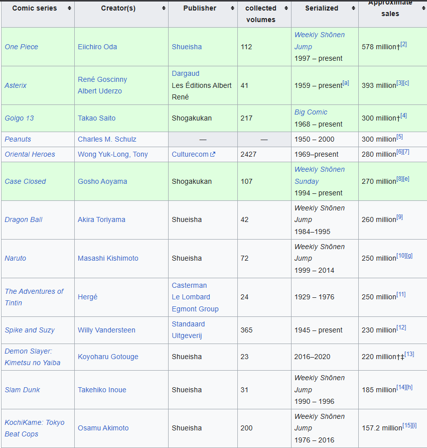427x448 pixels.
Task: Visit Takao Saito creator page
Action: click(97, 119)
